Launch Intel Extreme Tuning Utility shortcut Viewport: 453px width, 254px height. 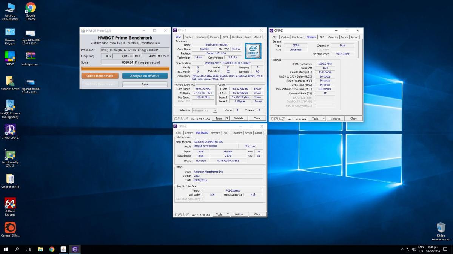10,109
